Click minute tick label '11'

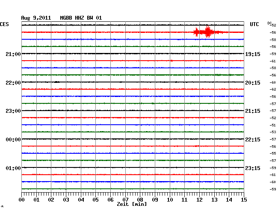point(184,200)
